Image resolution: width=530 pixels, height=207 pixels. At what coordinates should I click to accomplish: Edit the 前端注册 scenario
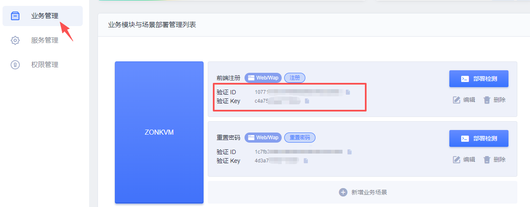[464, 100]
